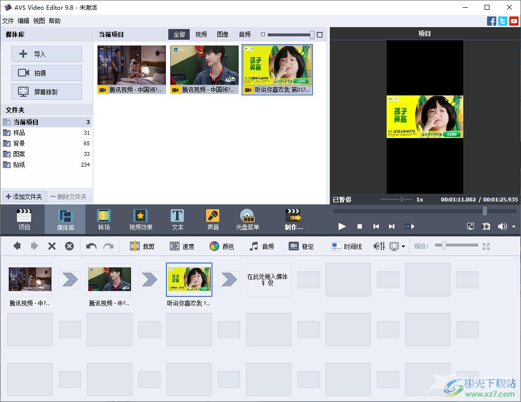Open the 音频 audio tool
Screen dimensions: 521x402
coord(261,246)
